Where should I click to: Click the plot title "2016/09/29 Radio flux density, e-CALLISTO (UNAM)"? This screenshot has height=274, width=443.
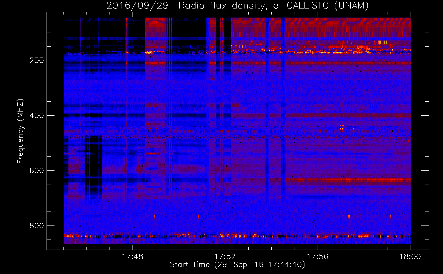(237, 5)
